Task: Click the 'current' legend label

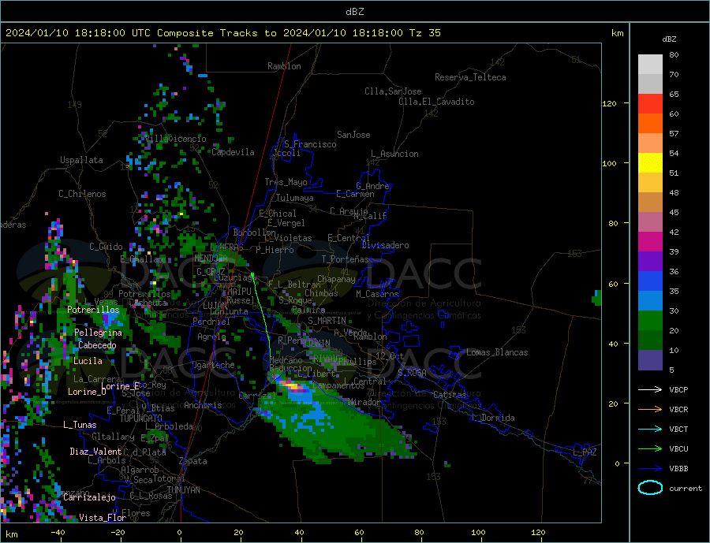Action: coord(685,489)
